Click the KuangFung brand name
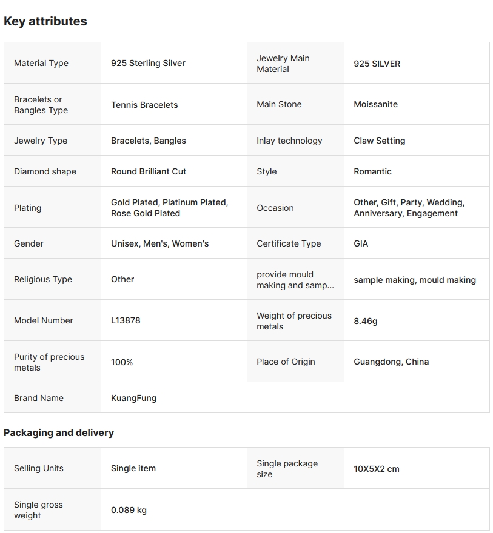The height and width of the screenshot is (533, 493). coord(133,398)
